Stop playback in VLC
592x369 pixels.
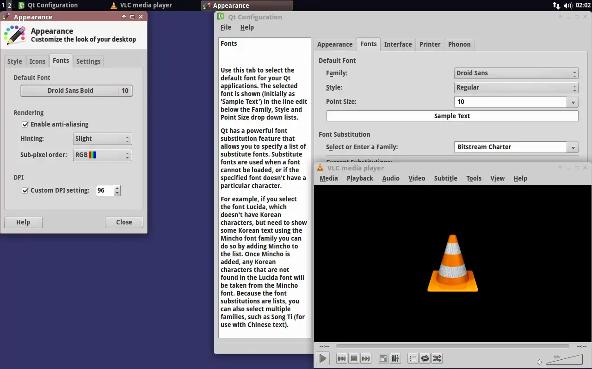[354, 358]
